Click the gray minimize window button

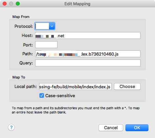11,4
